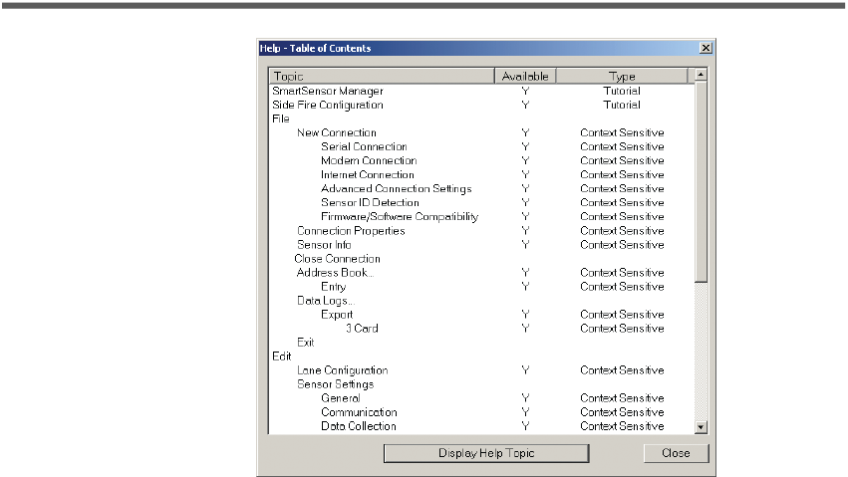Click the Topic column header
Image resolution: width=848 pixels, height=477 pixels.
click(x=382, y=76)
